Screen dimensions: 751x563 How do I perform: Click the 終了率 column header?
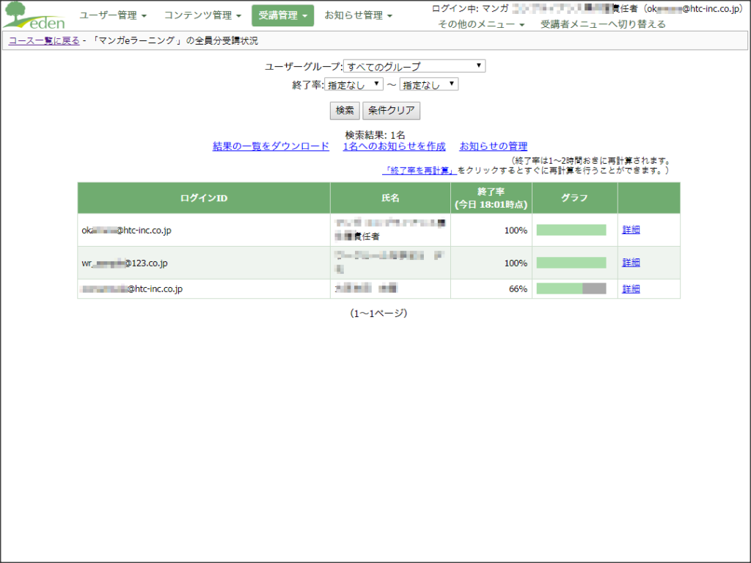click(x=491, y=197)
